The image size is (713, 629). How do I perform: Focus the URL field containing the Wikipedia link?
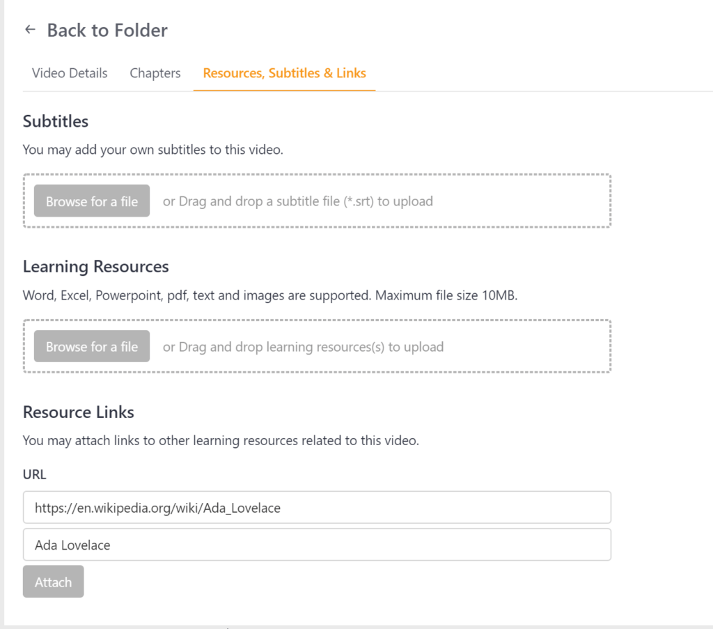[x=317, y=508]
